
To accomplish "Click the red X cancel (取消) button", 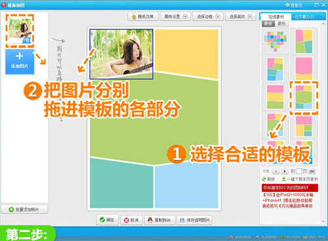I will 131,220.
